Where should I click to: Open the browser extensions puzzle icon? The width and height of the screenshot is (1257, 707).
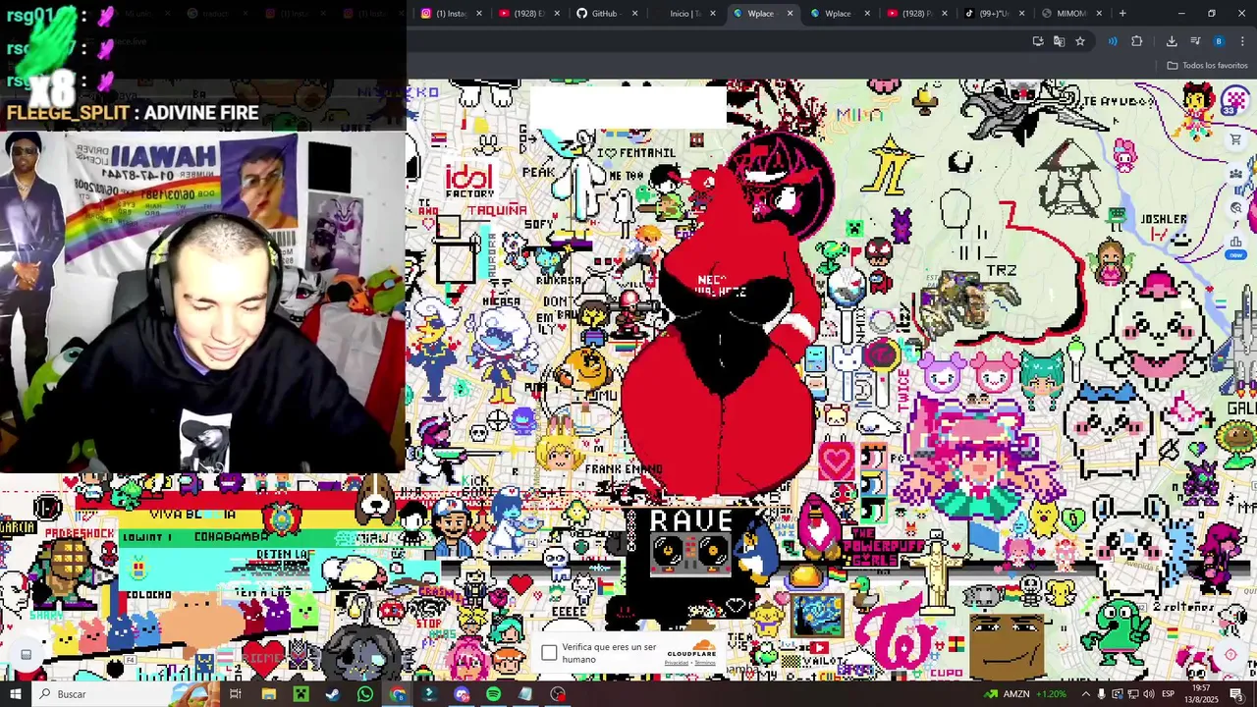coord(1137,41)
